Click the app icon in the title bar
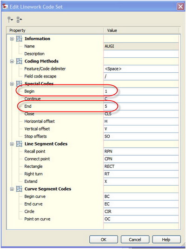The width and height of the screenshot is (186, 249). click(5, 7)
